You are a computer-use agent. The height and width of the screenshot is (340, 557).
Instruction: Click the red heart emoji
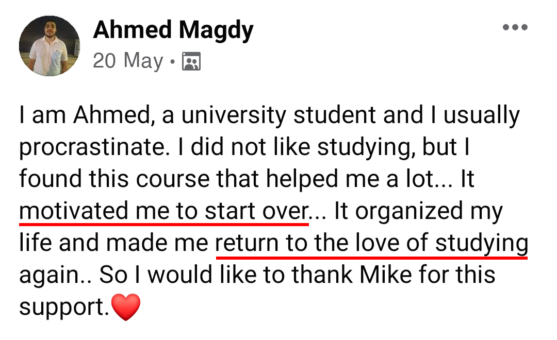click(x=125, y=307)
